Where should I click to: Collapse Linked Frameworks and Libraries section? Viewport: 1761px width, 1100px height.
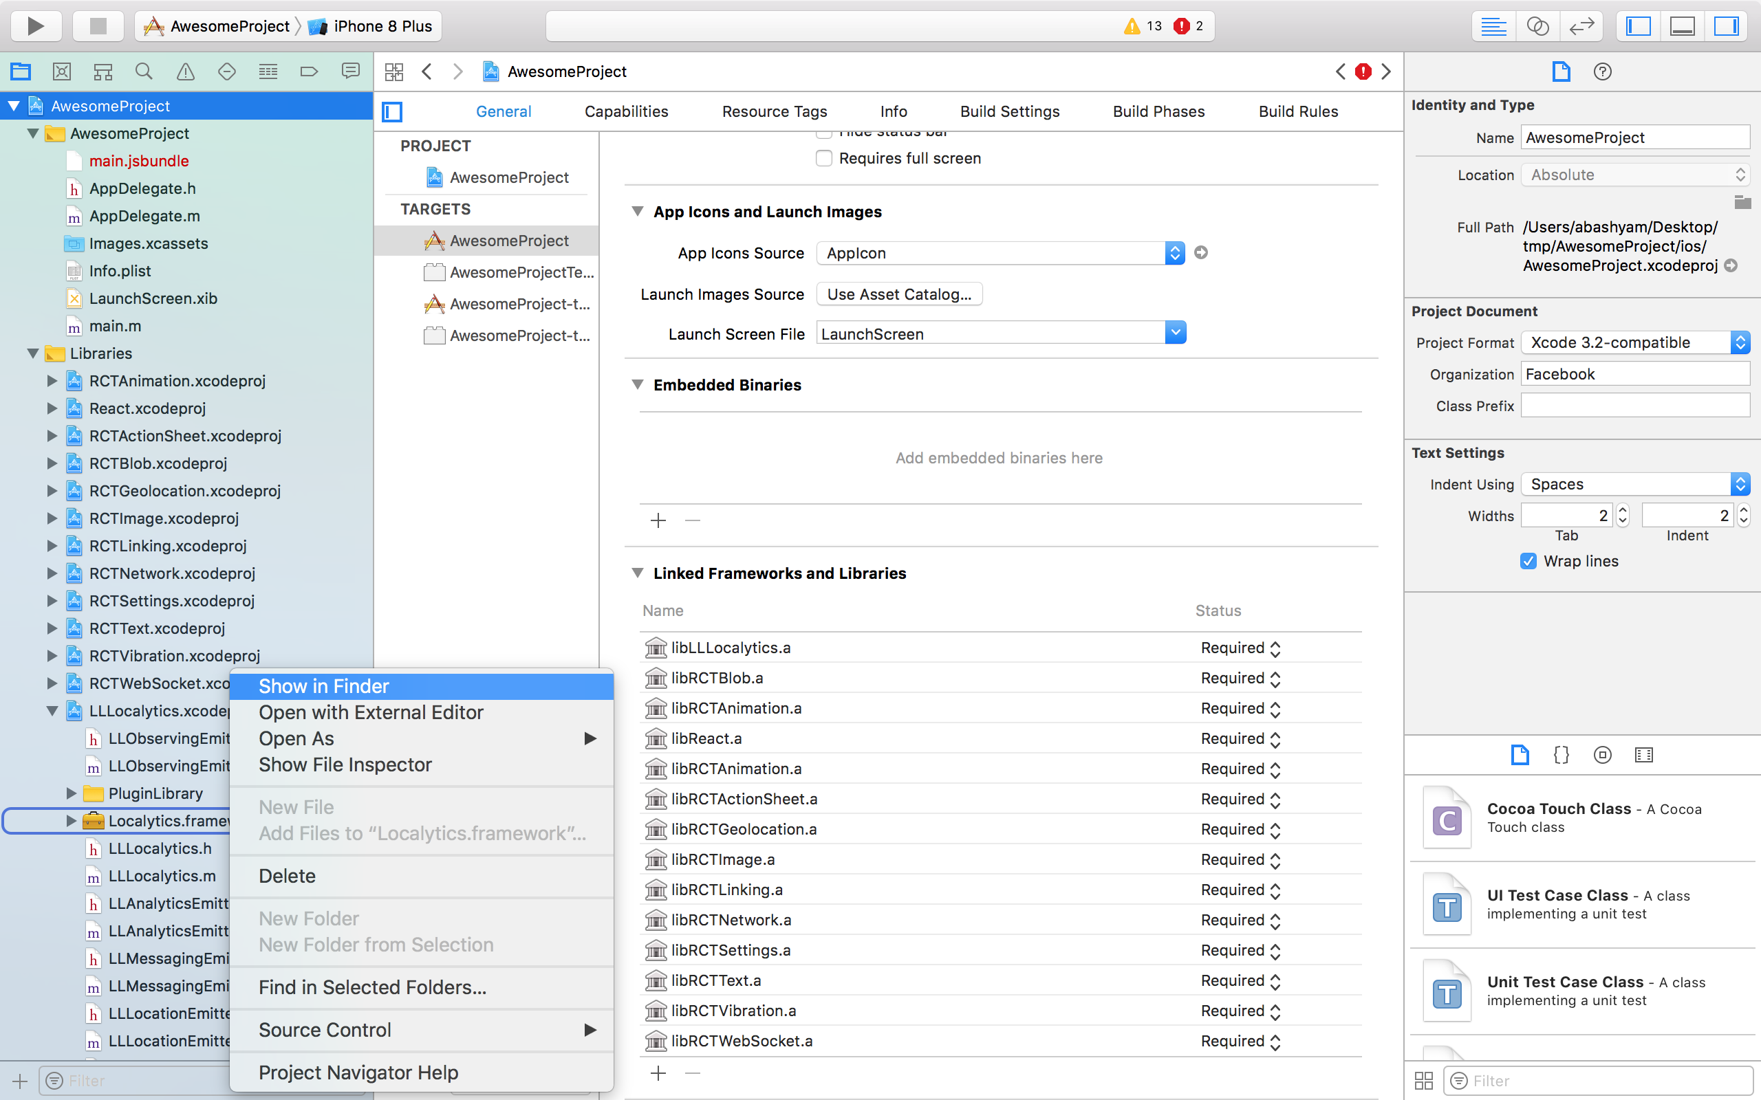638,573
